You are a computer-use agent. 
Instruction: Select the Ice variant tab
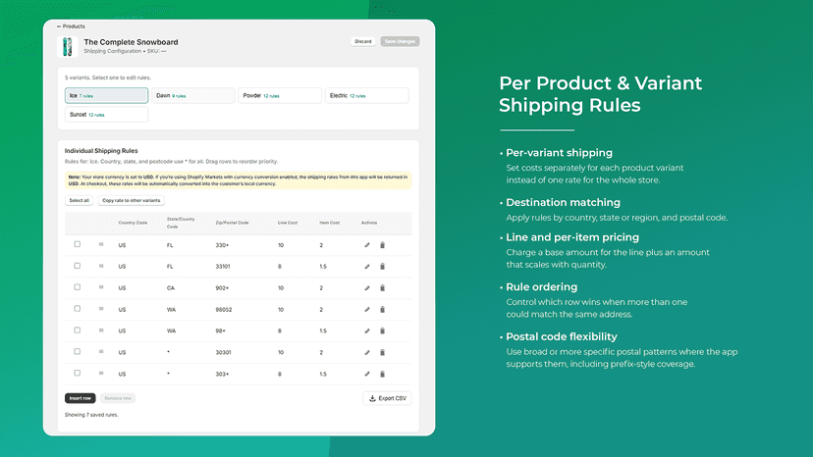106,95
